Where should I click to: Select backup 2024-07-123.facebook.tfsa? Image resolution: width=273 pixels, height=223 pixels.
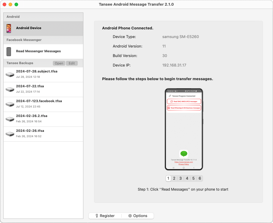click(43, 104)
